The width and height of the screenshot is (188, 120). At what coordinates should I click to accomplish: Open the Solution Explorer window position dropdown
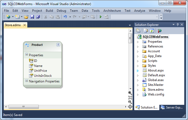click(173, 25)
